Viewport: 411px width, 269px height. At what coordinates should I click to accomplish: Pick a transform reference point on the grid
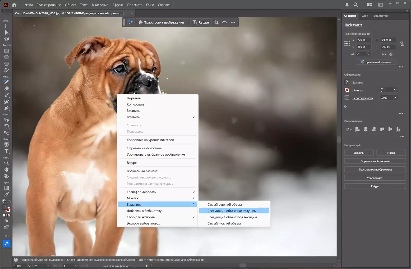(x=347, y=44)
